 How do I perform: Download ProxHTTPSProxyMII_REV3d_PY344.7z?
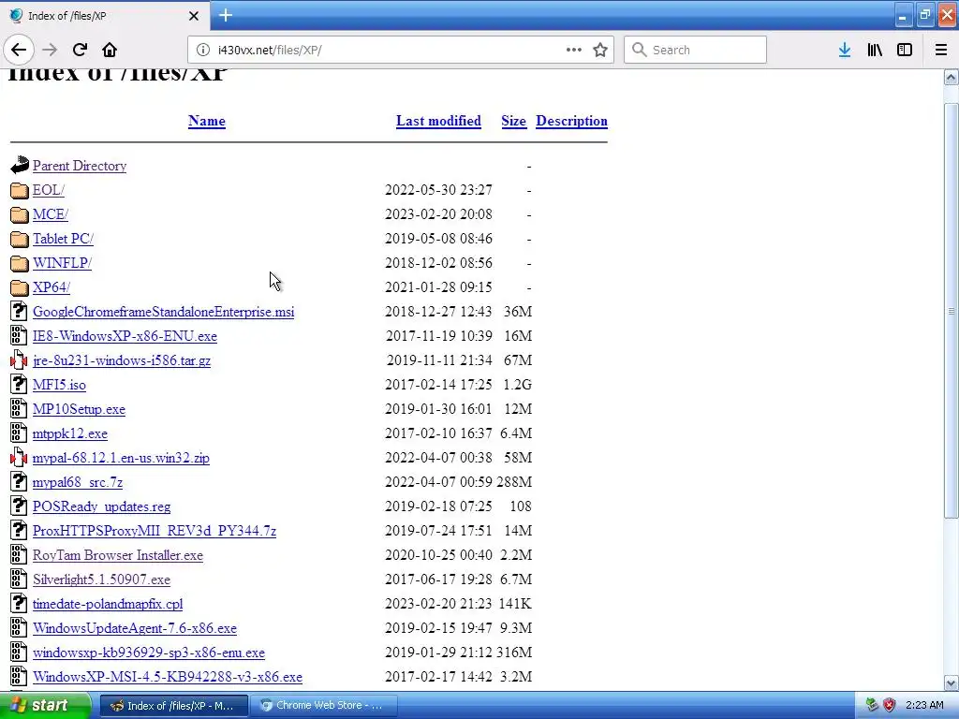click(155, 531)
